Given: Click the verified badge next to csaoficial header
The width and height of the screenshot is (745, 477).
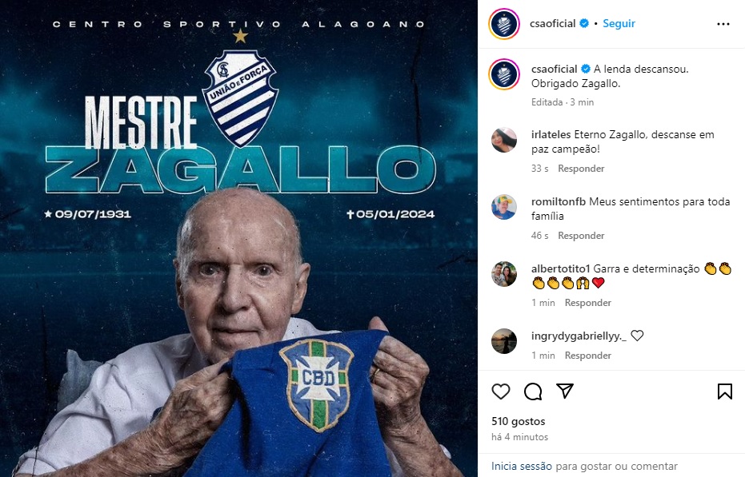Looking at the screenshot, I should [584, 23].
